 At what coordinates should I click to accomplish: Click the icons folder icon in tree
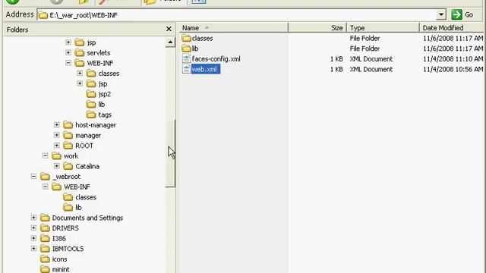pos(46,259)
